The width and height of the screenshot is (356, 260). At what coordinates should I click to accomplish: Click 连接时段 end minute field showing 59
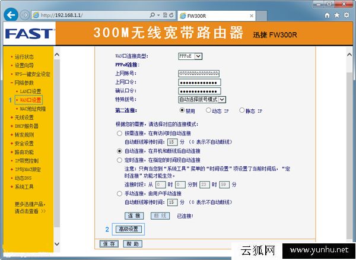click(224, 185)
